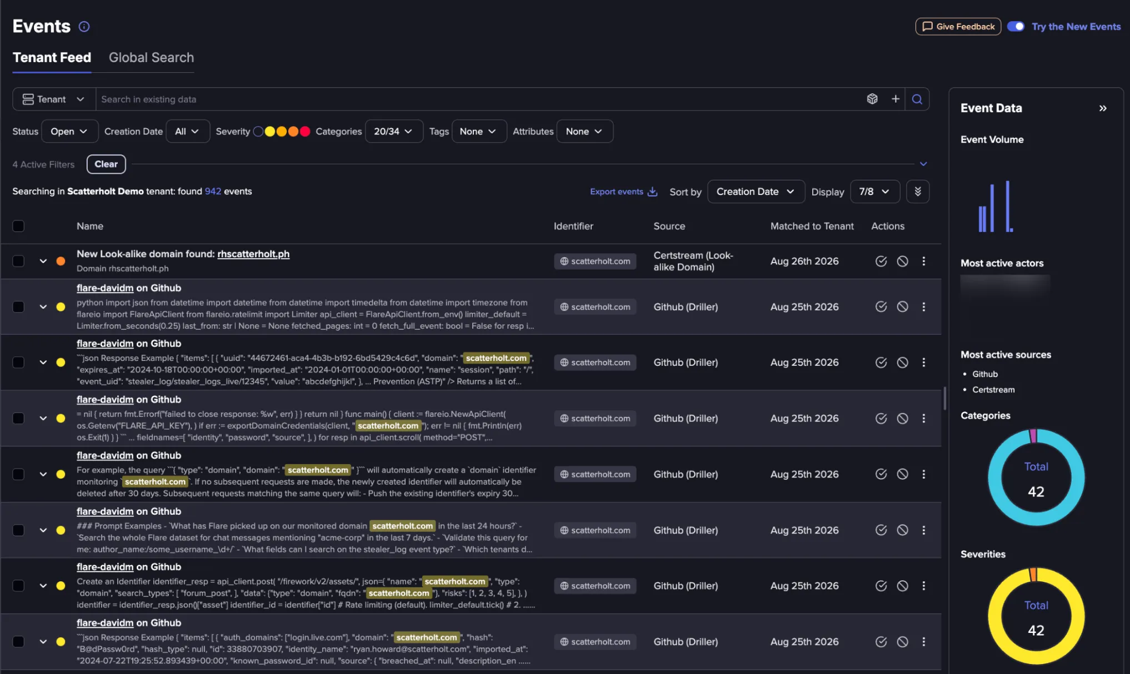Click the Categories donut chart
1130x674 pixels.
pos(1036,477)
